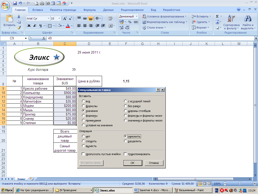Screen dimensions: 258x194
Task: Click the Office button logo
Action: (x=5, y=6)
